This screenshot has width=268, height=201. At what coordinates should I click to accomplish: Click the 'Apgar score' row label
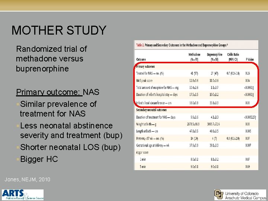(x=142, y=153)
